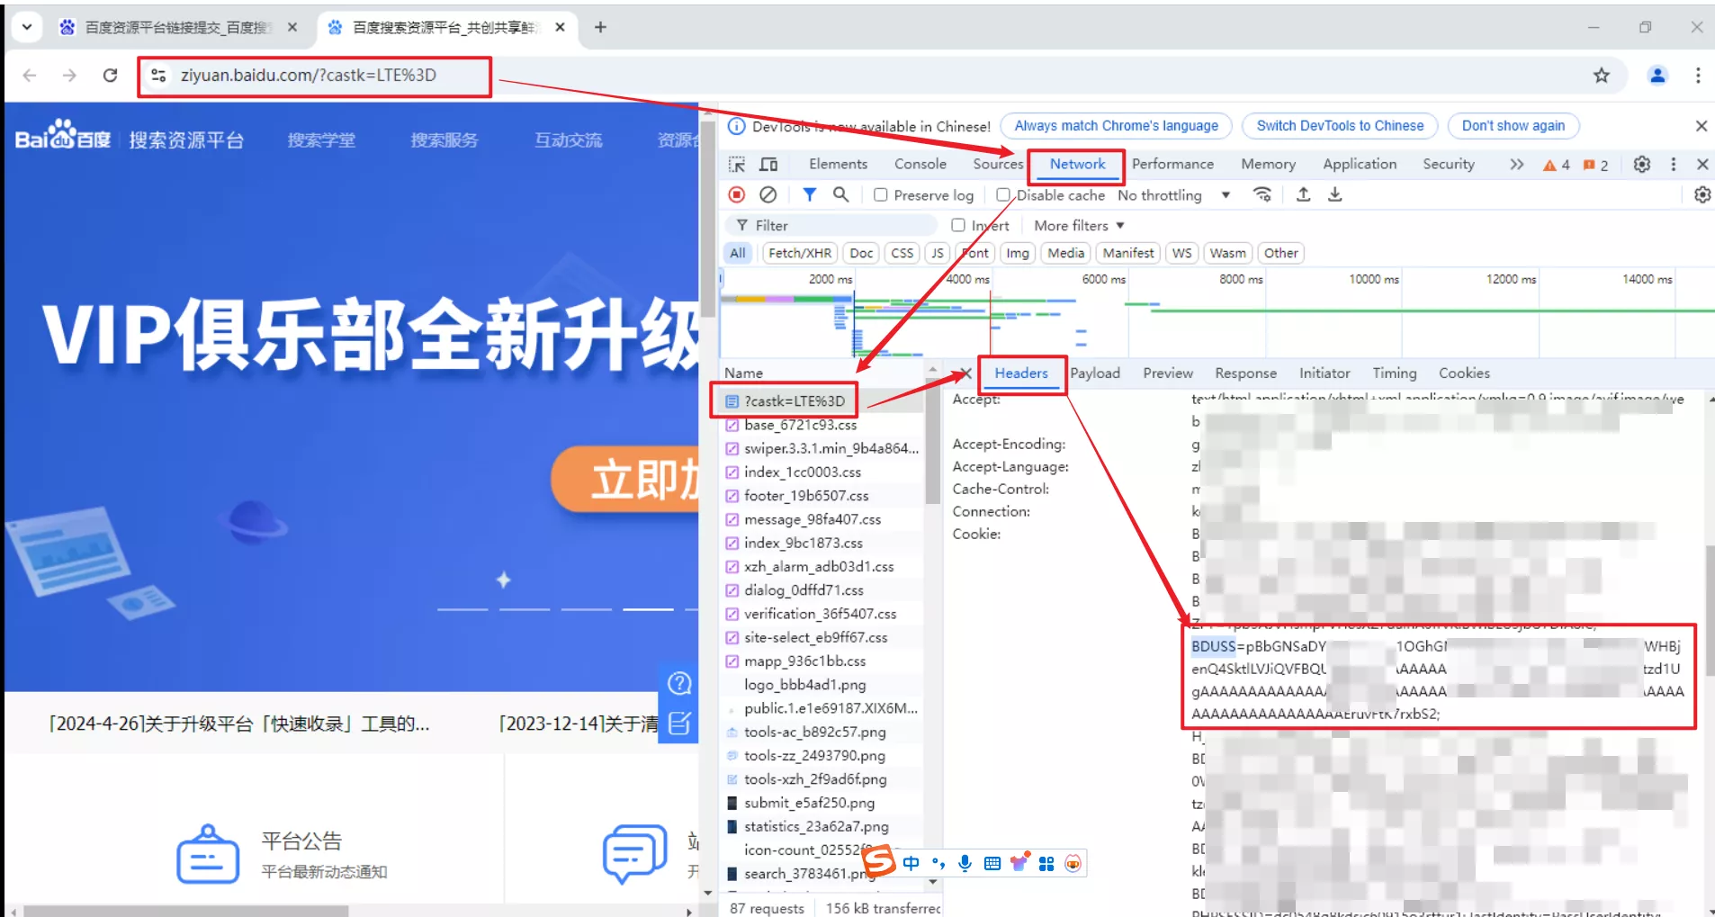Reload the page with the refresh icon
The image size is (1715, 917).
coord(110,76)
